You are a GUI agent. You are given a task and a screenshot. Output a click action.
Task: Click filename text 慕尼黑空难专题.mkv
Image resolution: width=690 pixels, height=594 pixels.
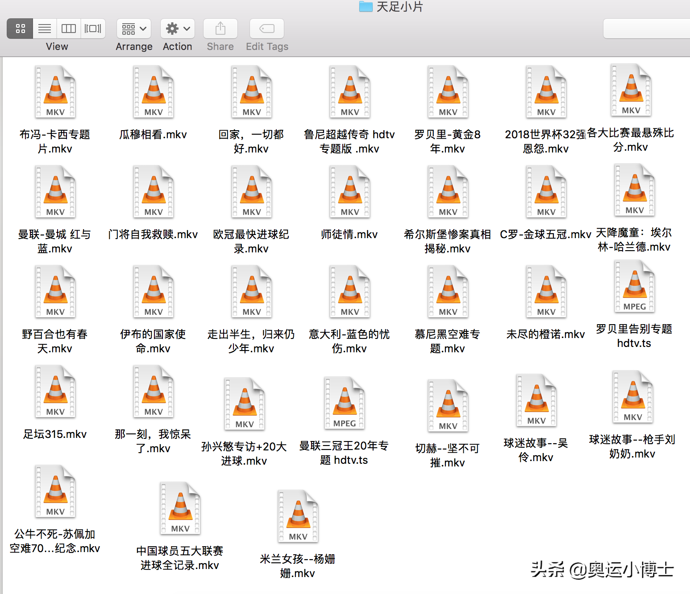[x=448, y=341]
